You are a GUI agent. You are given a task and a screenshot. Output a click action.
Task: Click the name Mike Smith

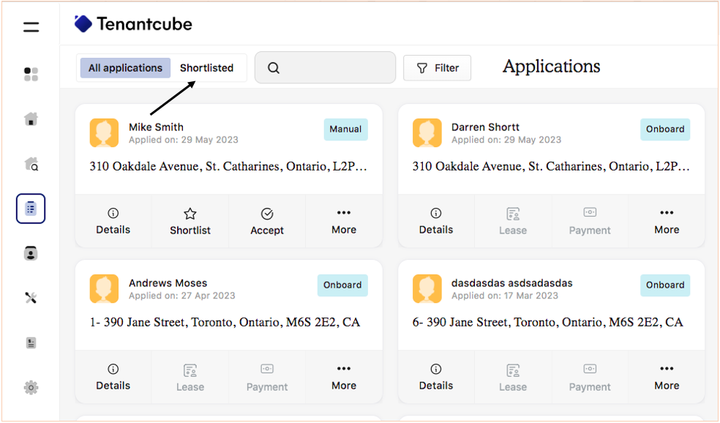156,127
